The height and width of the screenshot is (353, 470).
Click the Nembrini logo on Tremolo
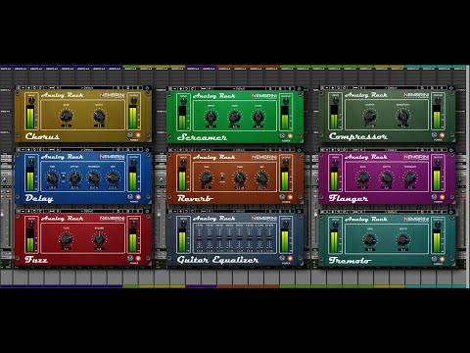point(416,219)
